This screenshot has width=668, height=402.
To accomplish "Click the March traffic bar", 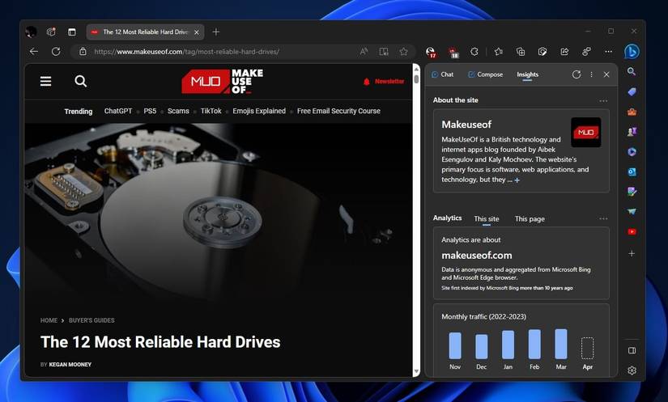I will pyautogui.click(x=560, y=344).
